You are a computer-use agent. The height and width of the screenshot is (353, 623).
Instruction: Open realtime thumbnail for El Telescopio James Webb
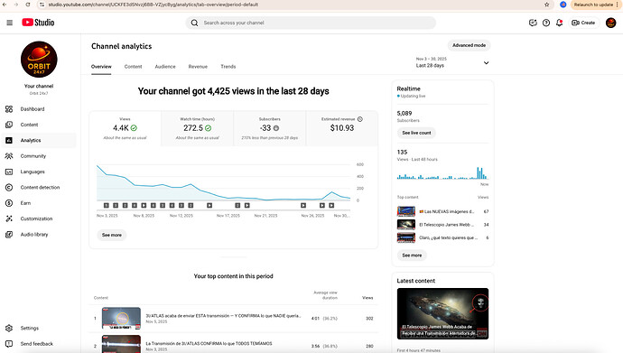[x=406, y=224]
